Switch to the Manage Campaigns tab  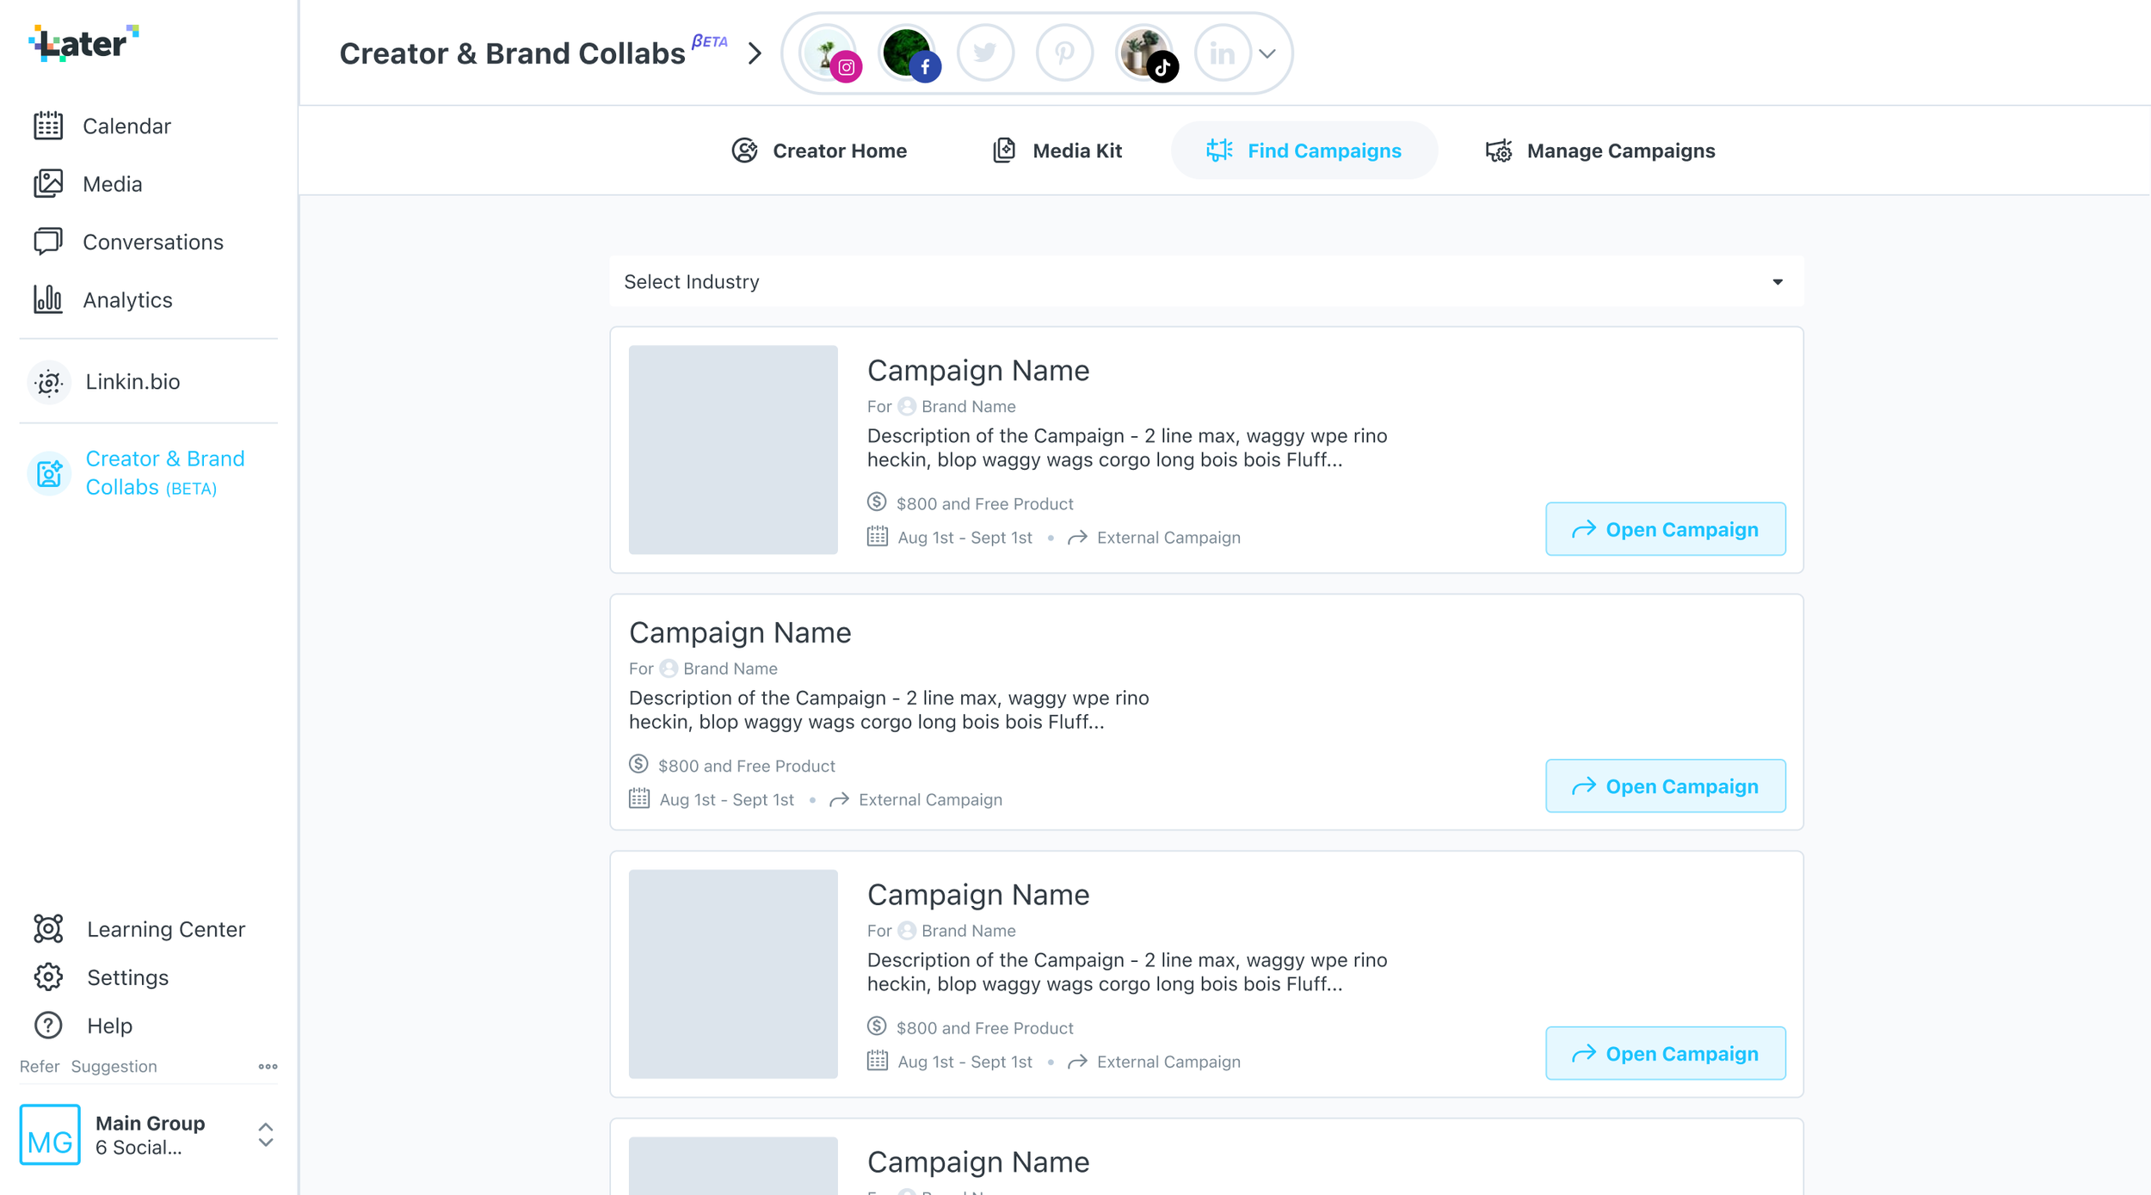click(x=1600, y=151)
